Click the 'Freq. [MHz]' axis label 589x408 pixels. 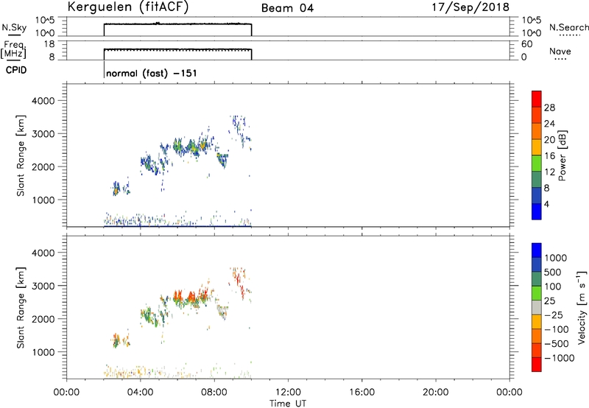(x=13, y=49)
